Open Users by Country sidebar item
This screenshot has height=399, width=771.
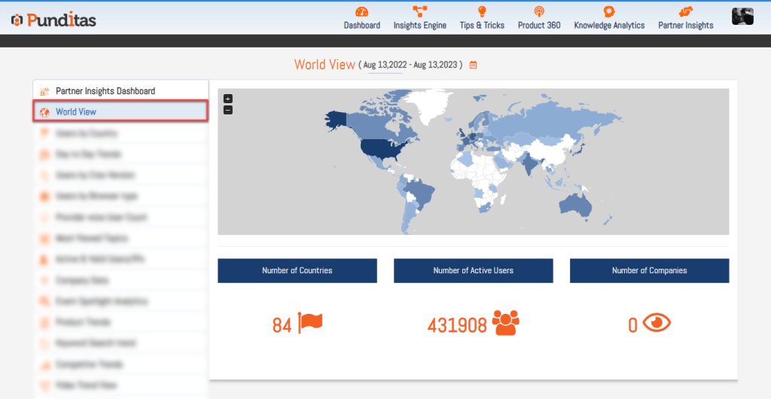tap(87, 133)
